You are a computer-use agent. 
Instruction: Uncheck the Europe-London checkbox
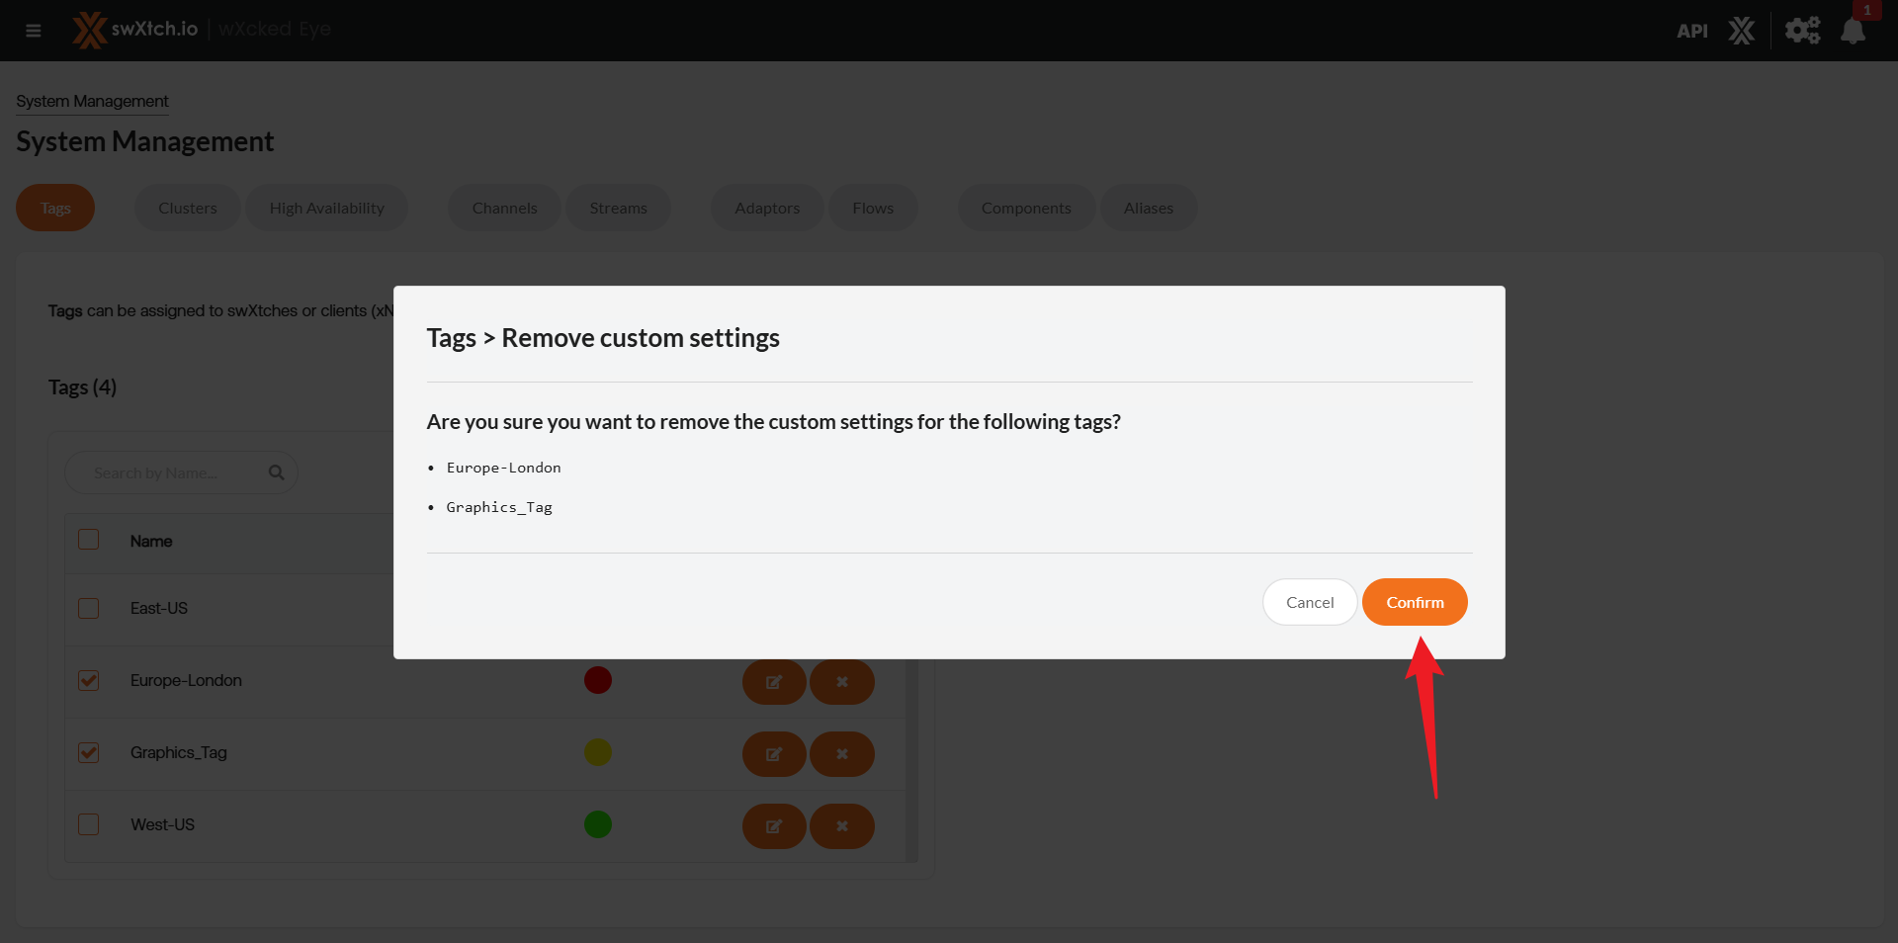click(89, 680)
